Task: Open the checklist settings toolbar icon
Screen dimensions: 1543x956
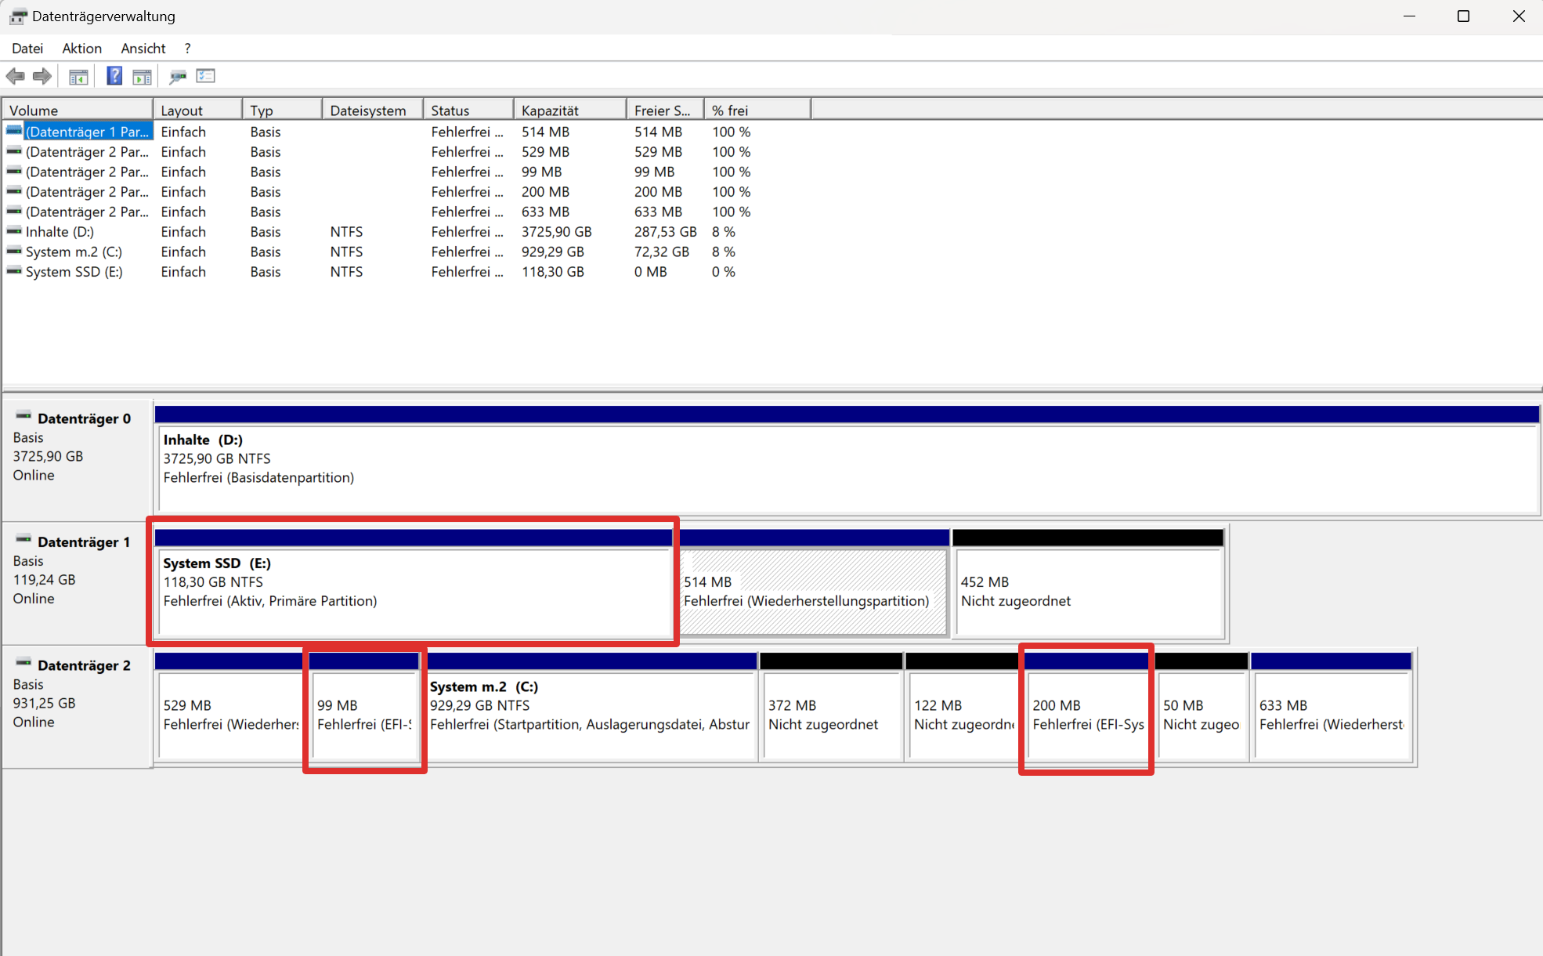Action: coord(206,76)
